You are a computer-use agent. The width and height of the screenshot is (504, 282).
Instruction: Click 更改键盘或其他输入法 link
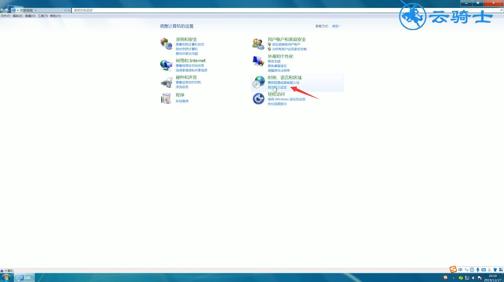[283, 82]
